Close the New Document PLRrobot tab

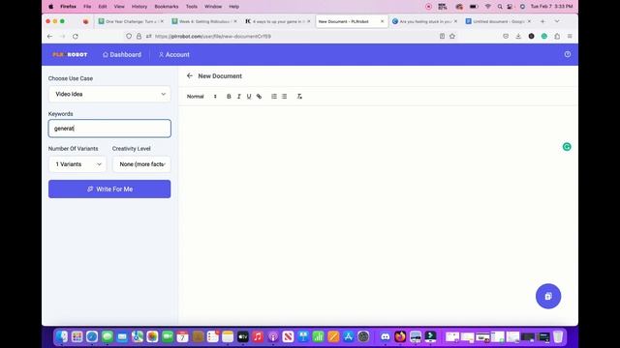coord(382,21)
